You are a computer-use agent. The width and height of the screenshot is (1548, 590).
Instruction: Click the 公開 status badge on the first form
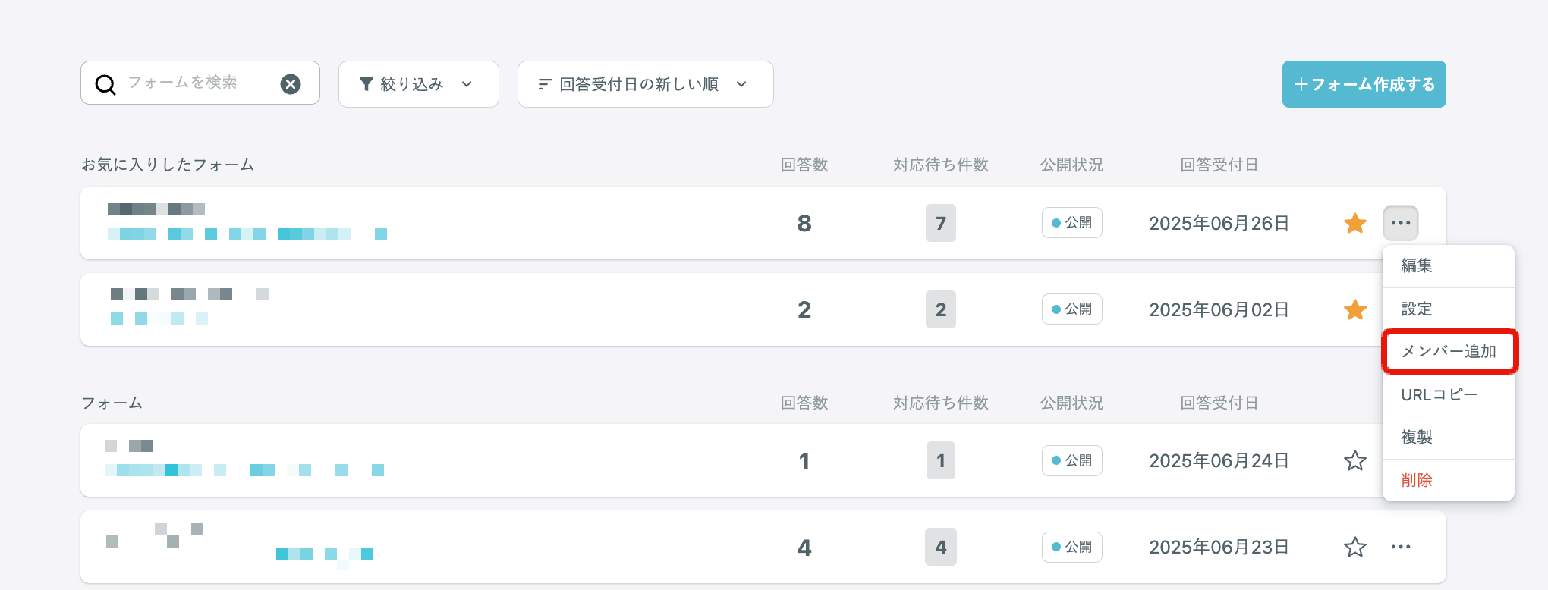click(1071, 223)
